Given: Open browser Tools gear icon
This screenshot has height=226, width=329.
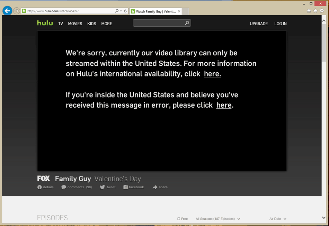Looking at the screenshot, I should [x=322, y=11].
